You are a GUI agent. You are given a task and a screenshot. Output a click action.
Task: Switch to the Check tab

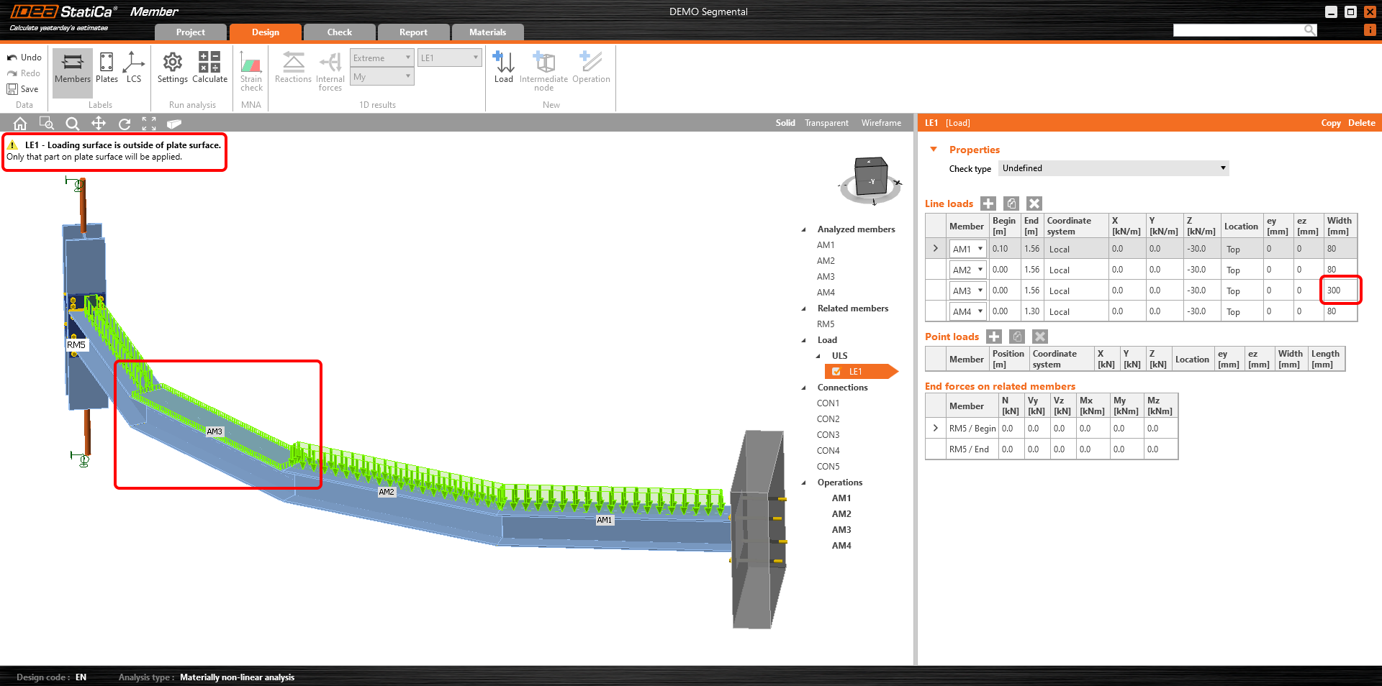pos(339,32)
